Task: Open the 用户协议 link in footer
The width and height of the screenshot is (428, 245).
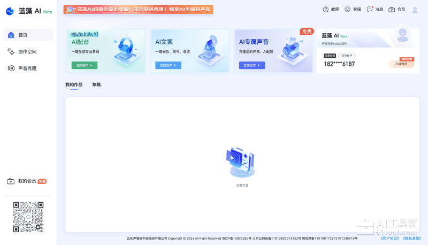Action: 389,238
